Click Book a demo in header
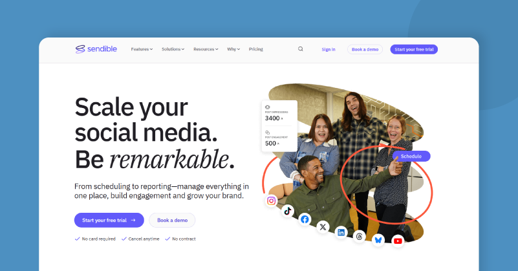Screen dimensions: 518x271 tap(365, 49)
